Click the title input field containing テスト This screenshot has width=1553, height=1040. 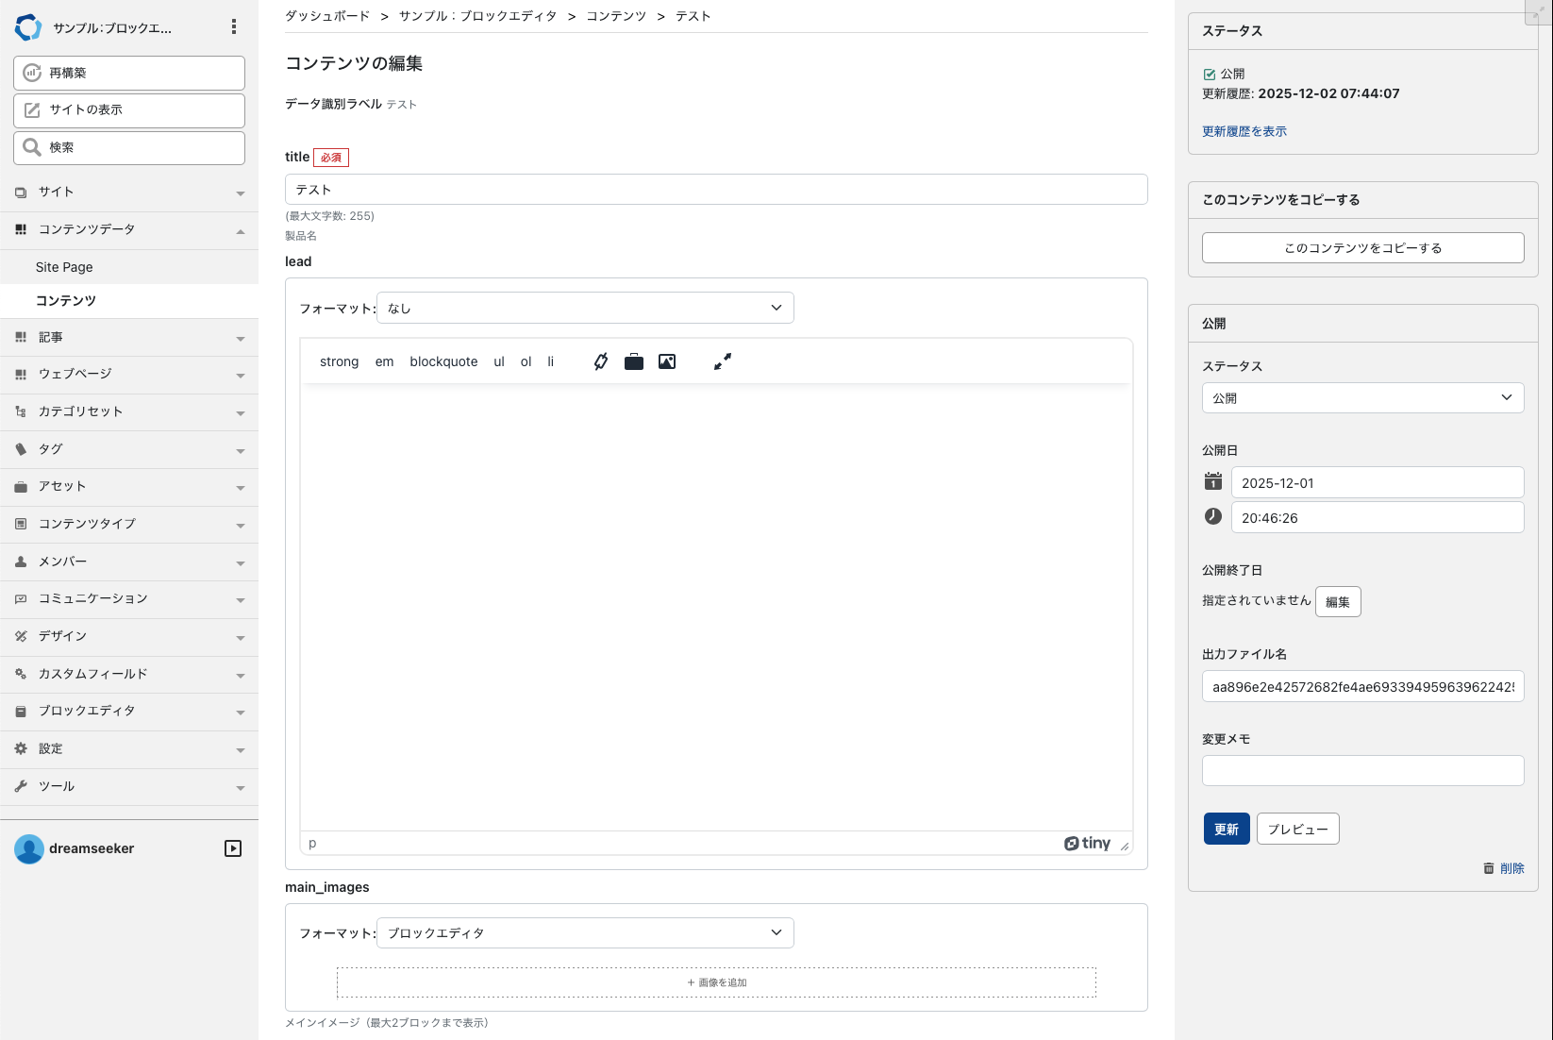(716, 189)
